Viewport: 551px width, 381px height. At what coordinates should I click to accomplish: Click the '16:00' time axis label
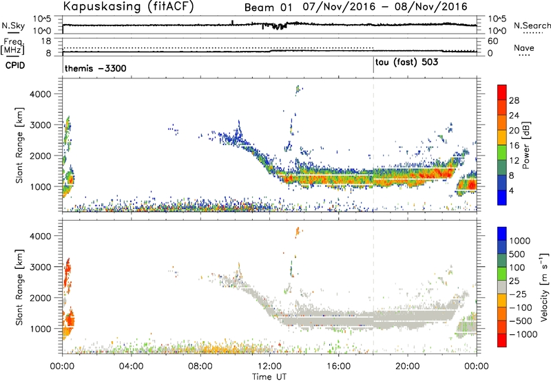point(338,367)
